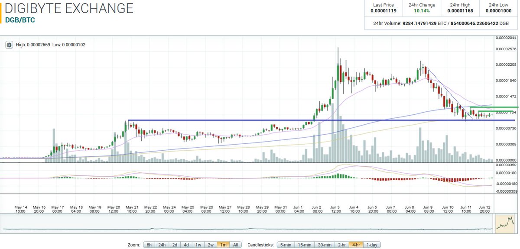Set zoom to 2d
The height and width of the screenshot is (249, 520).
175,245
